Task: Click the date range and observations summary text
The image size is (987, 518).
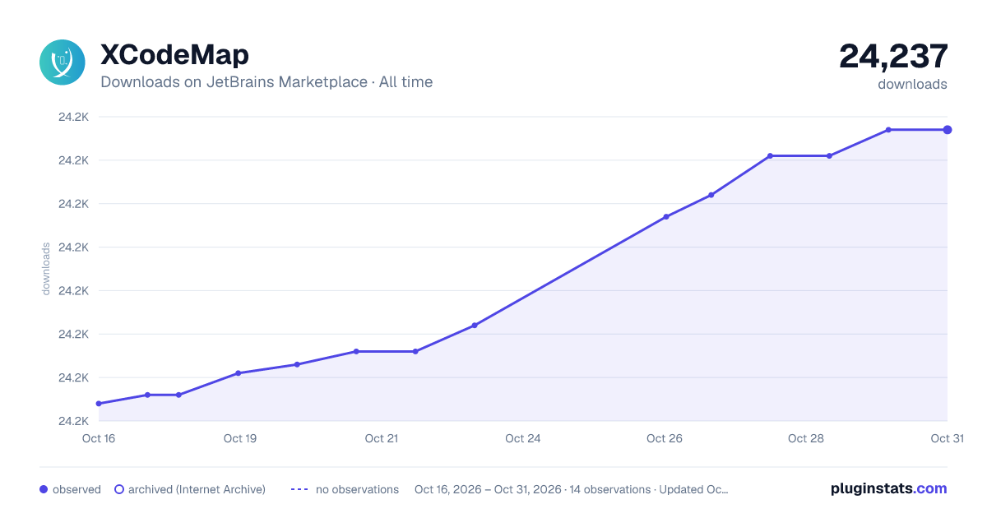Action: click(x=572, y=489)
